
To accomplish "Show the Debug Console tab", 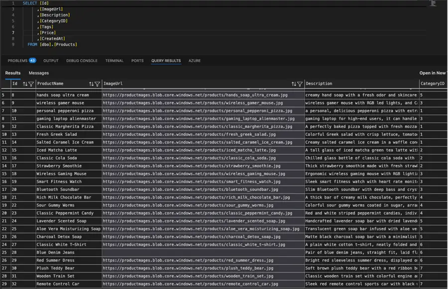I will pyautogui.click(x=82, y=61).
